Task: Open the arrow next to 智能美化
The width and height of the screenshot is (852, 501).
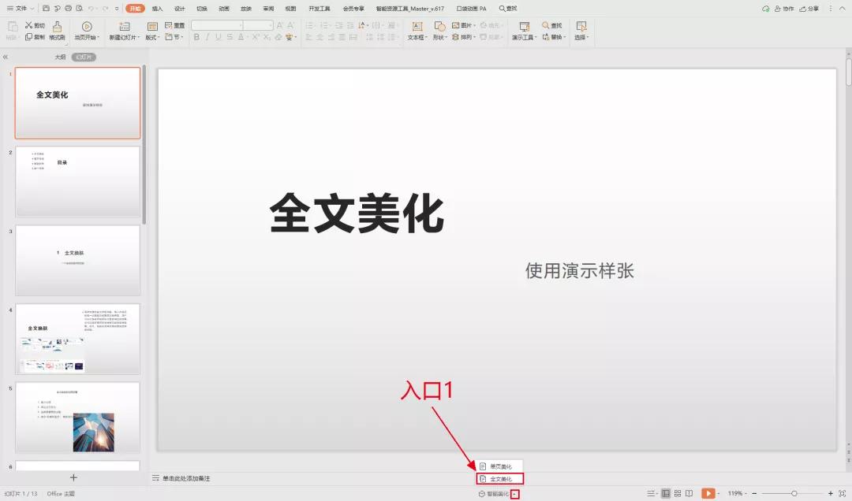Action: pos(515,492)
